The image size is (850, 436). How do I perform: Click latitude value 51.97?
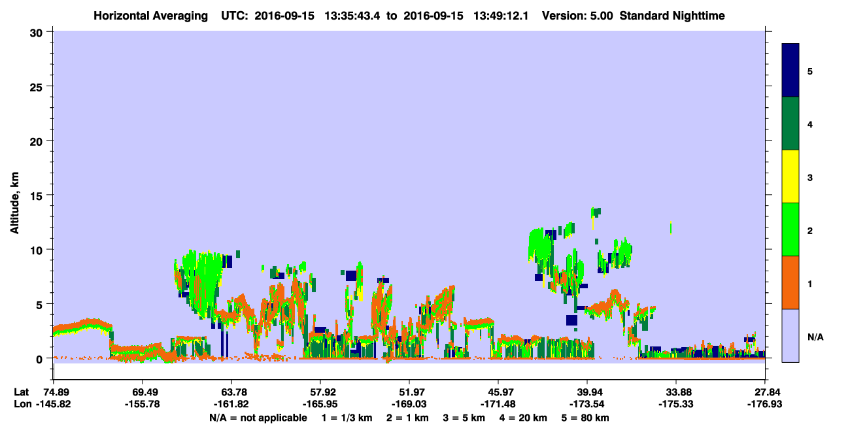tap(409, 392)
